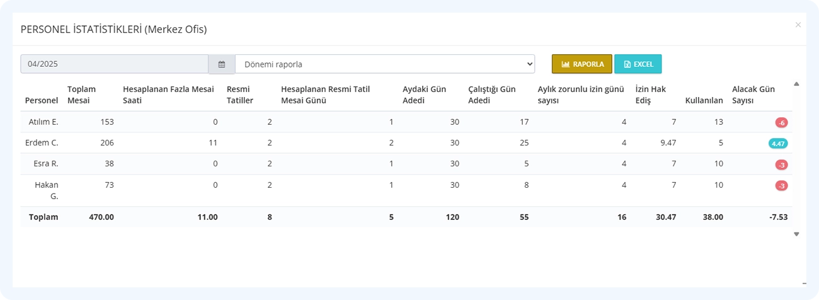Click the Kullanılan column header
The height and width of the screenshot is (300, 819).
coord(704,100)
